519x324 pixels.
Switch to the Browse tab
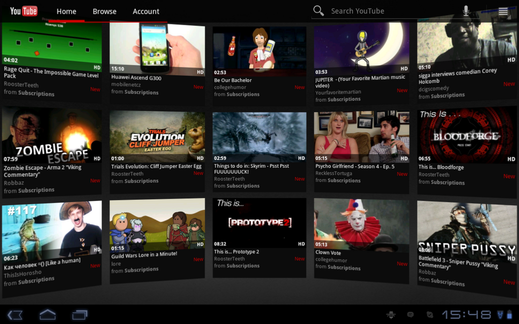(x=104, y=11)
